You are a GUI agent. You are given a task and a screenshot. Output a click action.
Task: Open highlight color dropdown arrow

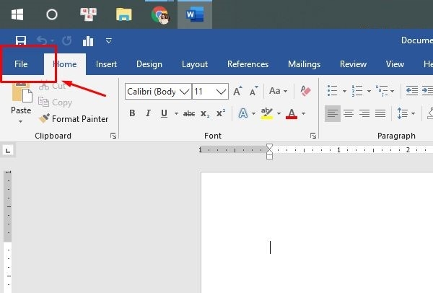pyautogui.click(x=279, y=113)
